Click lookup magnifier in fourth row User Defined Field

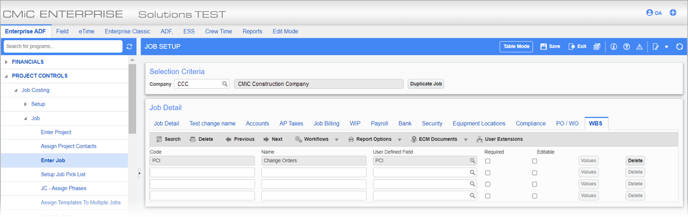point(472,196)
